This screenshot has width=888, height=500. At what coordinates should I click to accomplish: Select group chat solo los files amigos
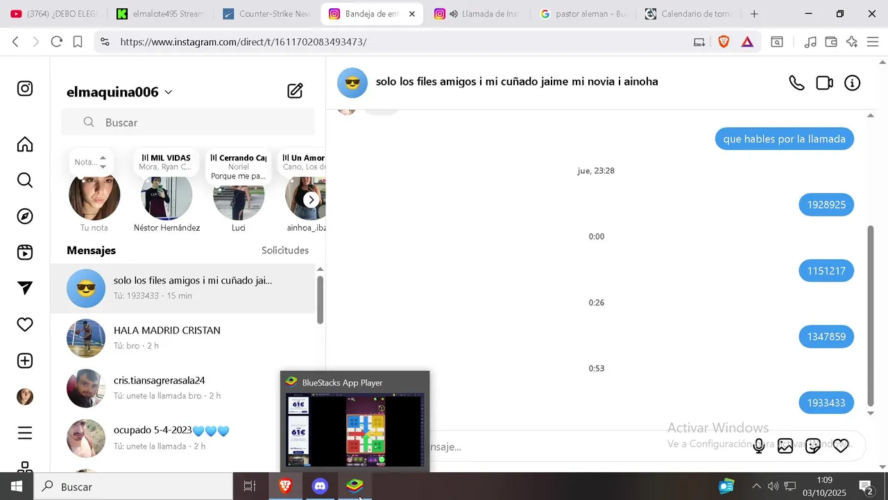pos(184,288)
